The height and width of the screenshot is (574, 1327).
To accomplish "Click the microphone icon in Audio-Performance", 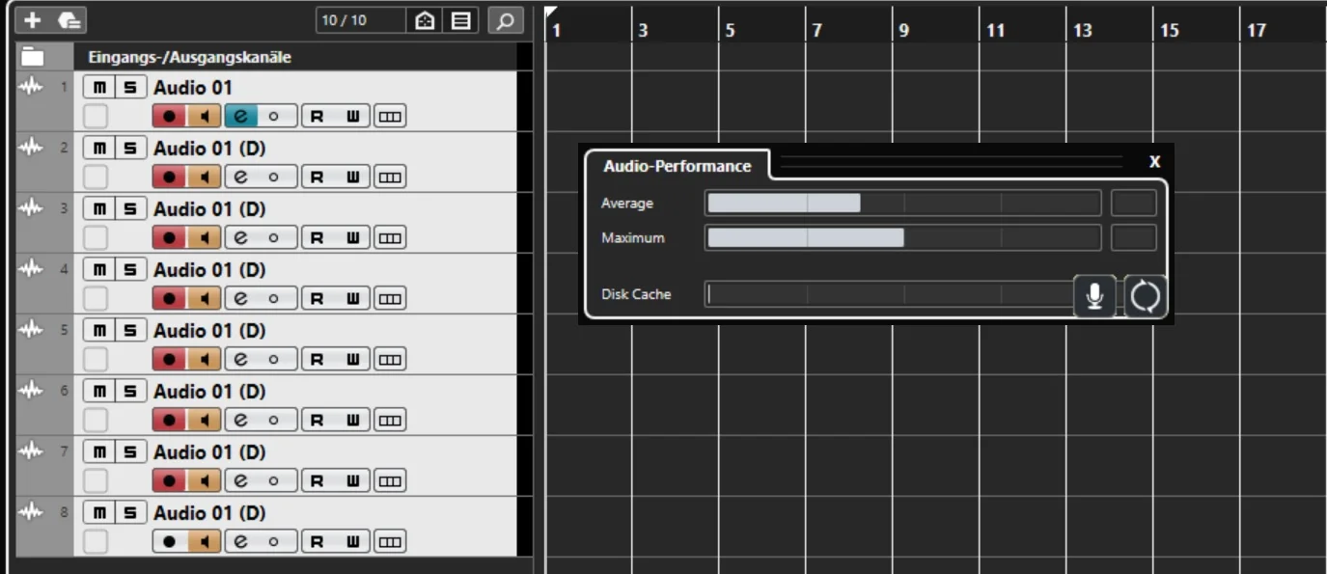I will (x=1094, y=295).
